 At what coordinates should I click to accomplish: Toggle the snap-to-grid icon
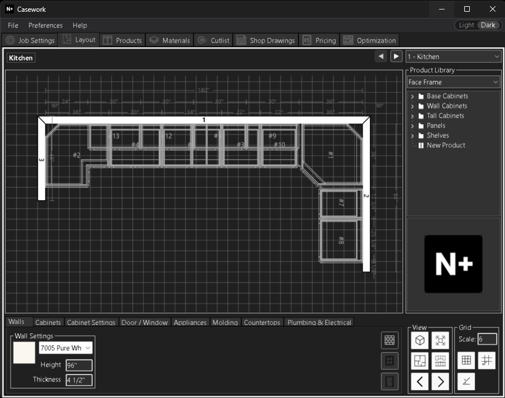(x=487, y=361)
